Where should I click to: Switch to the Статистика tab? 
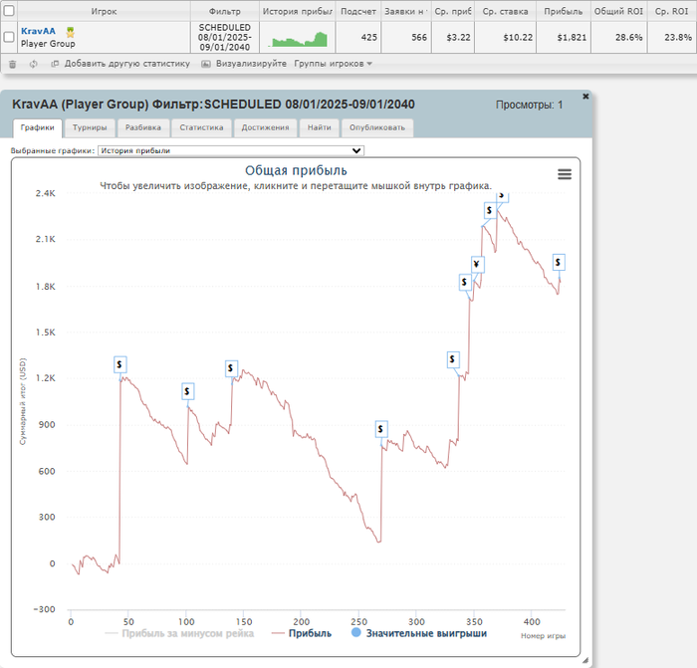point(201,128)
